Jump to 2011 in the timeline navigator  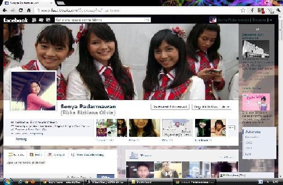click(x=249, y=148)
